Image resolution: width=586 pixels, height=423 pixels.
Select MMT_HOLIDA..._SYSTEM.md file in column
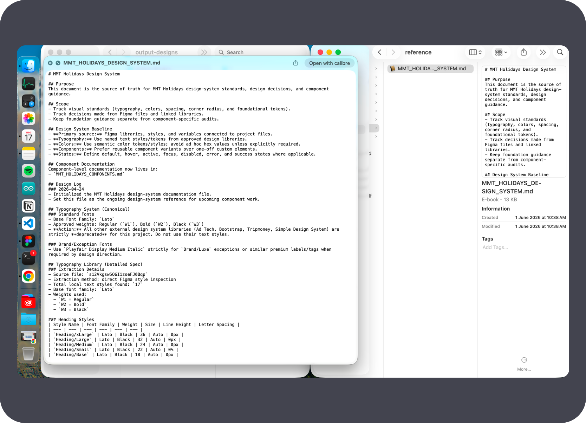[431, 69]
